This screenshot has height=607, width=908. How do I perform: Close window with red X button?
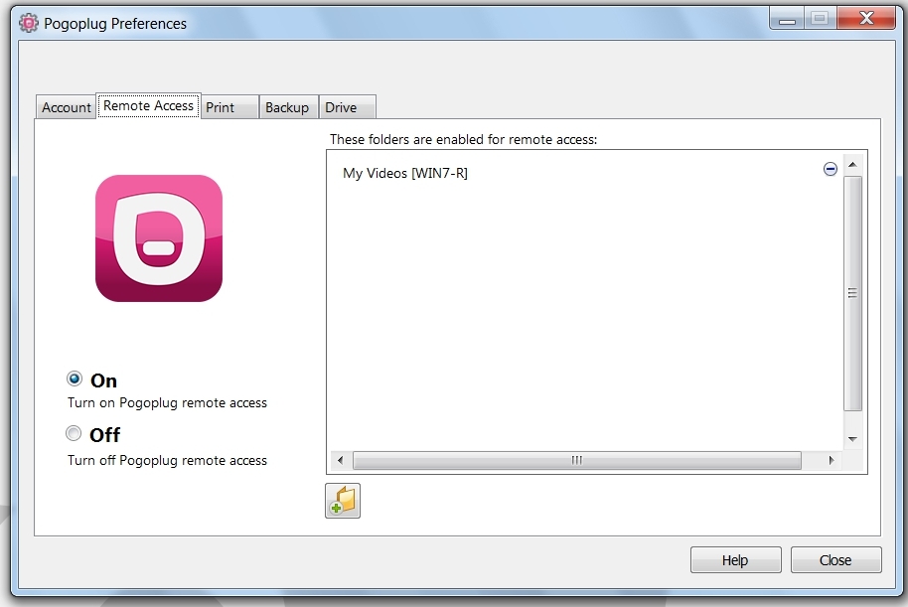pyautogui.click(x=866, y=19)
